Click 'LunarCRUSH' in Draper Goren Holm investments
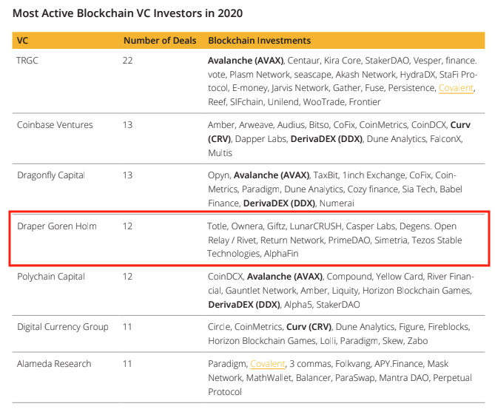Image resolution: width=495 pixels, height=412 pixels. (316, 226)
